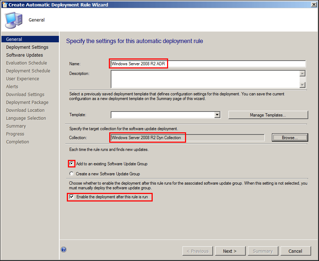This screenshot has width=319, height=261.
Task: Close the wizard window
Action: pyautogui.click(x=314, y=5)
